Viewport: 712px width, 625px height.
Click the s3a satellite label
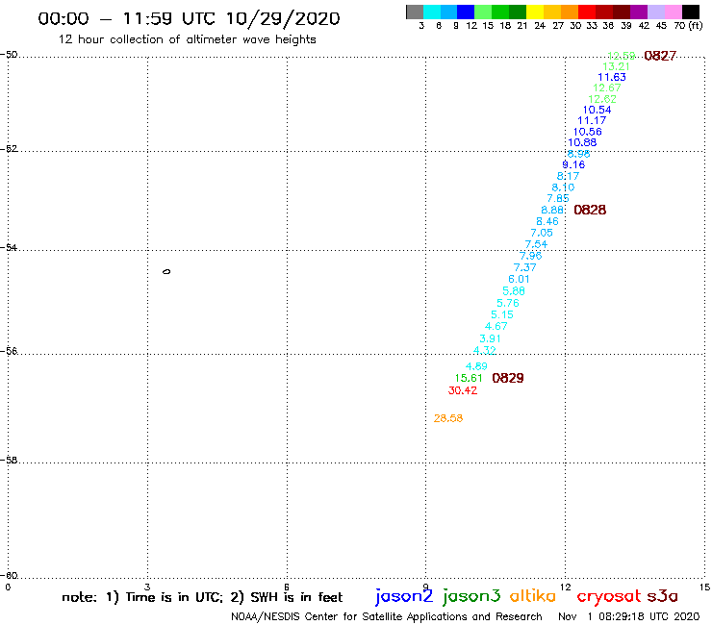pos(663,596)
